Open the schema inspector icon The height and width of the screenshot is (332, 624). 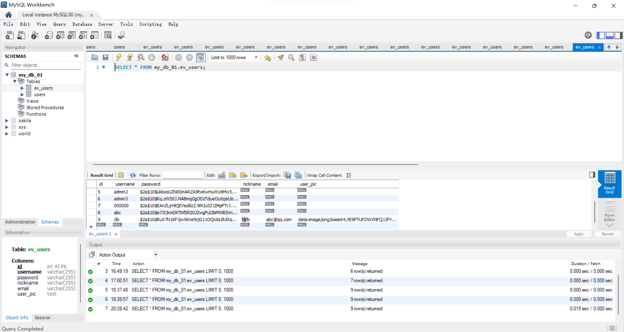[35, 35]
